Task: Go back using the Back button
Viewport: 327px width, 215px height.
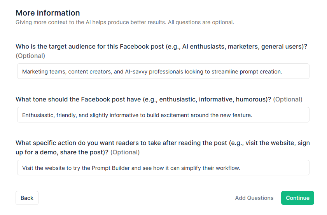Action: click(x=27, y=198)
